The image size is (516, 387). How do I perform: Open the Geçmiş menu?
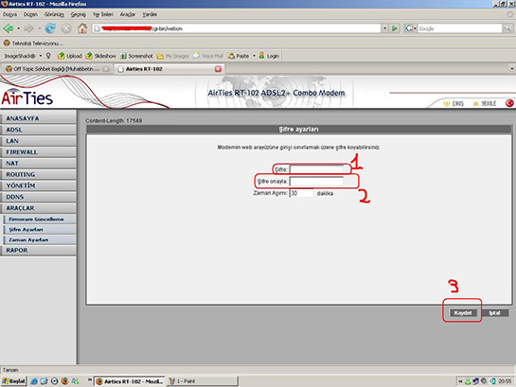[78, 14]
